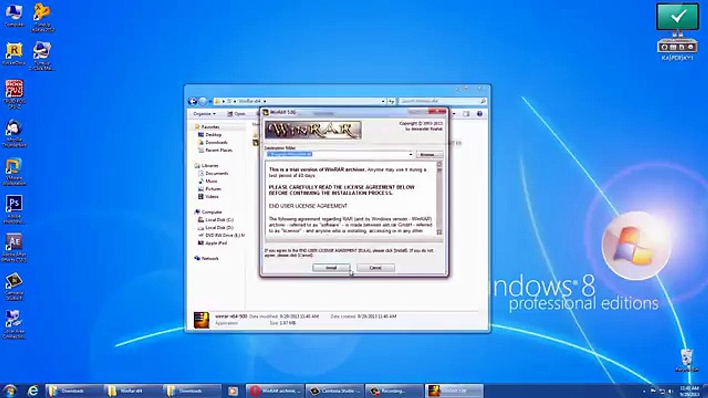Click the volume icon in the system tray
Image resolution: width=708 pixels, height=398 pixels.
tap(671, 391)
